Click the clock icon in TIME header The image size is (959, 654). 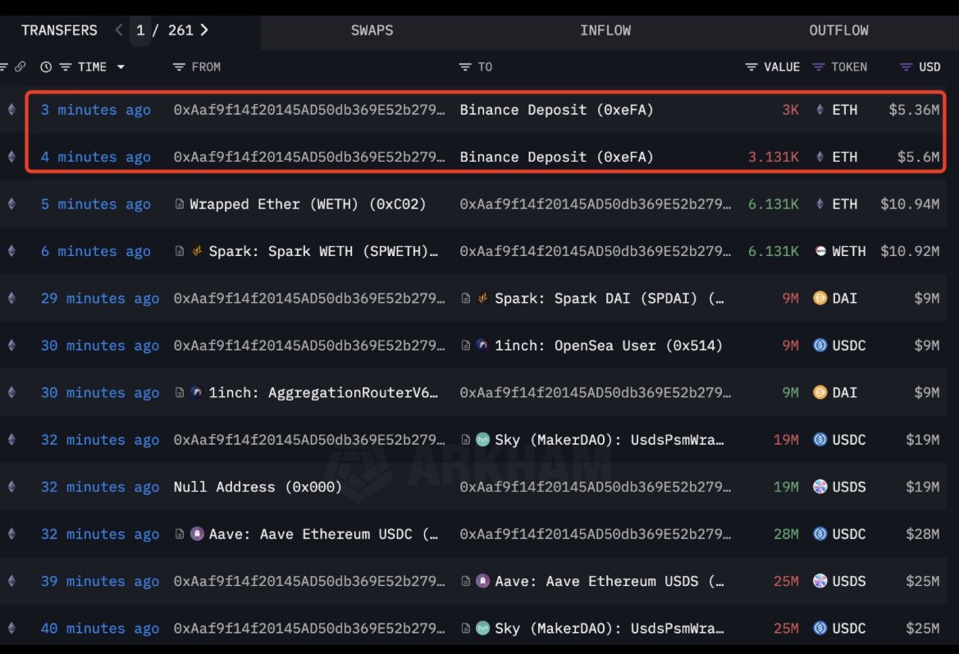click(46, 67)
